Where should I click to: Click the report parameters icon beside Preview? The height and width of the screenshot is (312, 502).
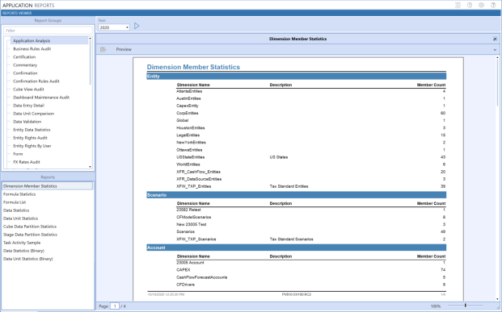point(103,49)
